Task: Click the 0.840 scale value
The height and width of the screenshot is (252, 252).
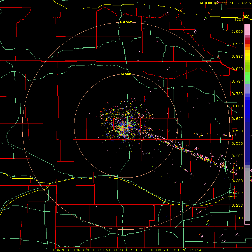Action: tap(237, 69)
